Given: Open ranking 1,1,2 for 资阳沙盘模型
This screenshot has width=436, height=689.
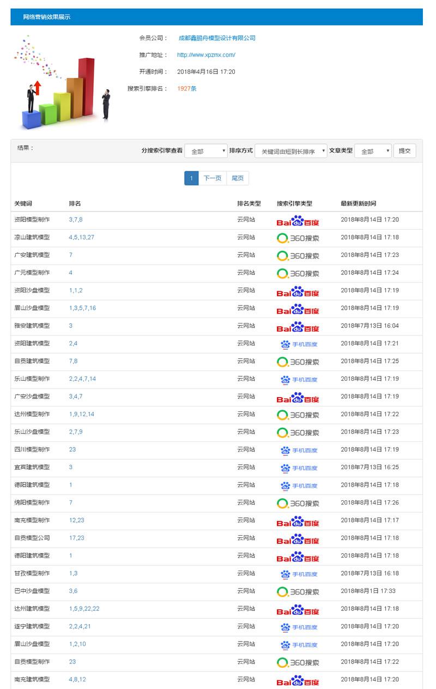Looking at the screenshot, I should 76,290.
